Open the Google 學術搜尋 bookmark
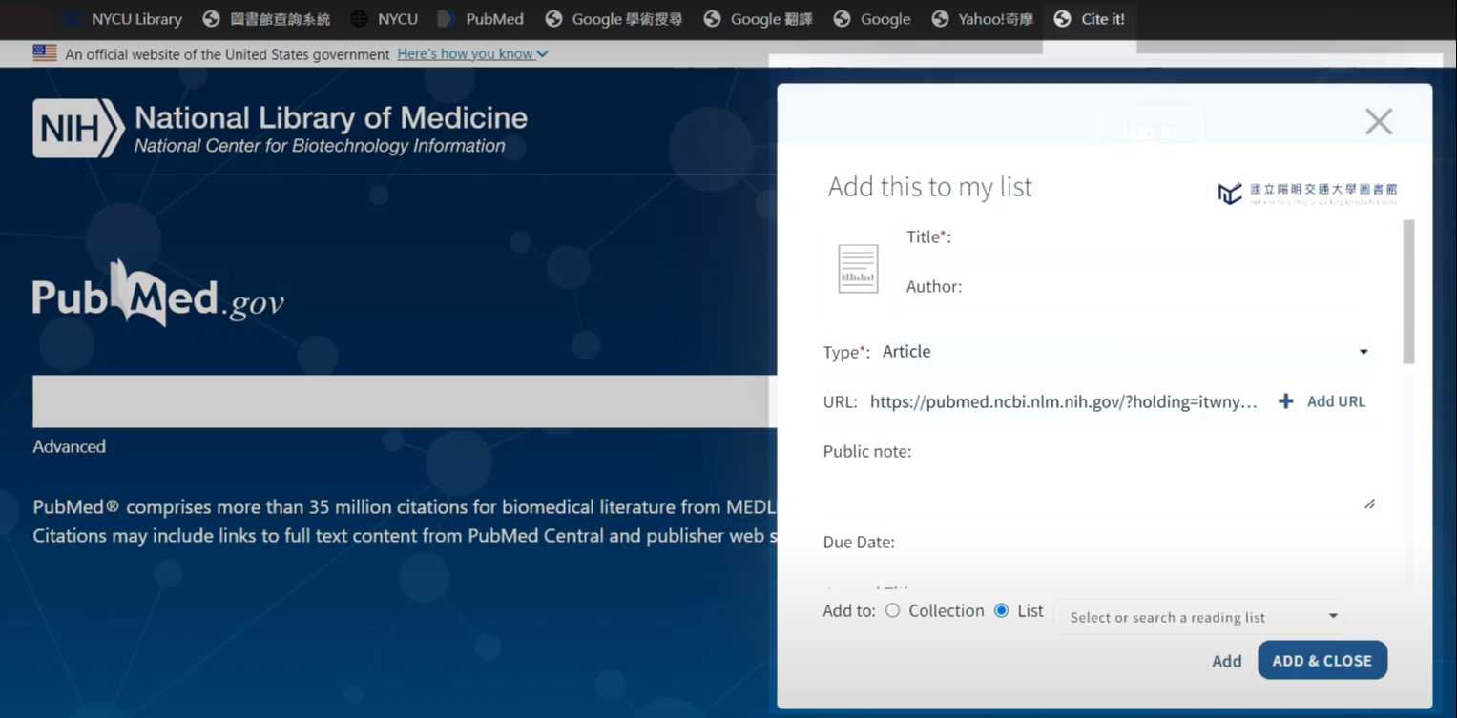The image size is (1457, 718). tap(614, 19)
